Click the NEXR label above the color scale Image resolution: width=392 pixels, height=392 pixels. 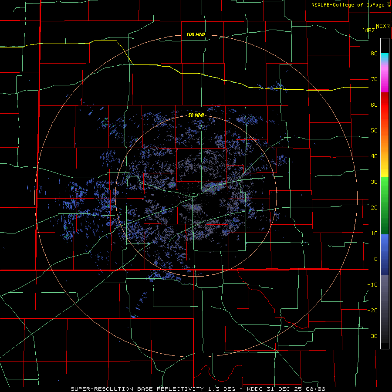point(383,26)
